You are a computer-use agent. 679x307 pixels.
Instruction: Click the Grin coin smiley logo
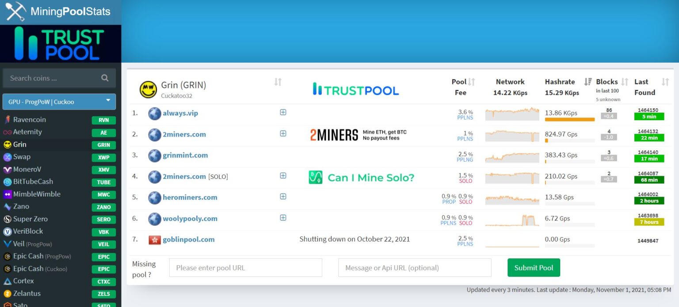coord(148,90)
